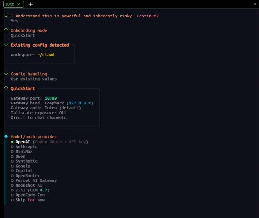Screen dimensions: 259x218
Task: Click the 'Yes' answer under risk prompt
Action: click(14, 21)
